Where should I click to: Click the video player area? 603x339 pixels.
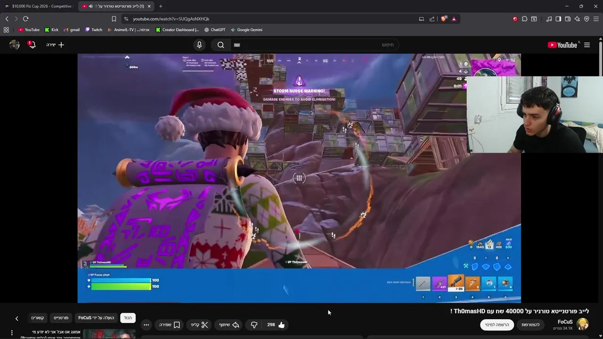pos(299,178)
